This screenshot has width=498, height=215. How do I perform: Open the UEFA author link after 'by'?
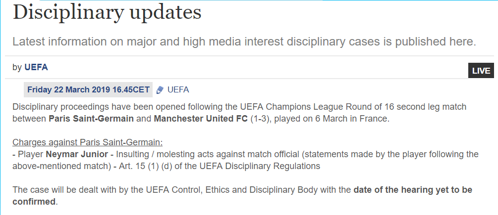pos(36,67)
